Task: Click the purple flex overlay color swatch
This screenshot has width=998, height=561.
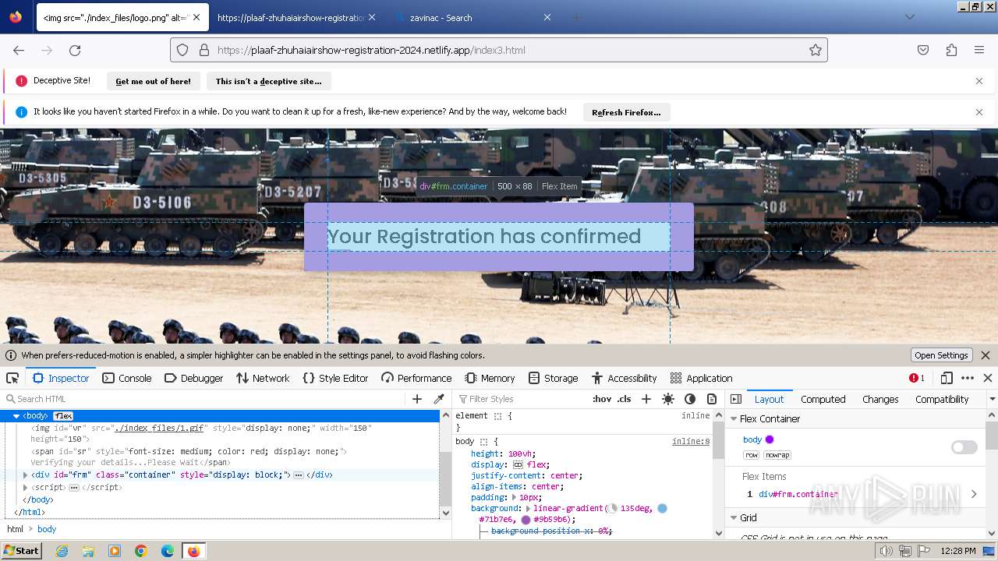Action: coord(770,439)
